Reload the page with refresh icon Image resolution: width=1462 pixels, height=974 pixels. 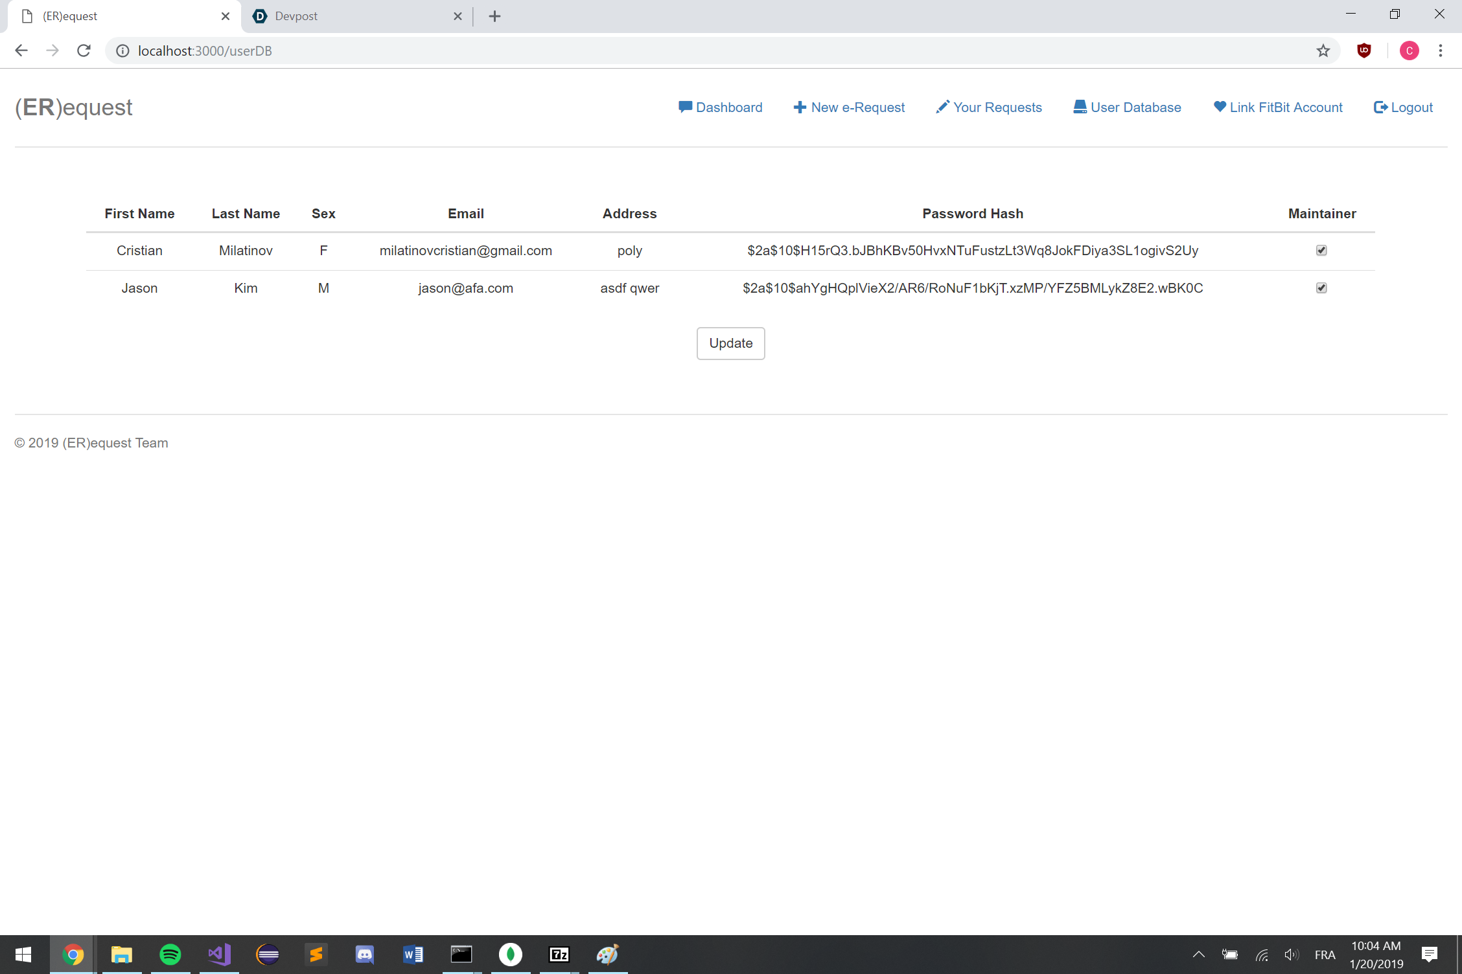click(x=84, y=51)
